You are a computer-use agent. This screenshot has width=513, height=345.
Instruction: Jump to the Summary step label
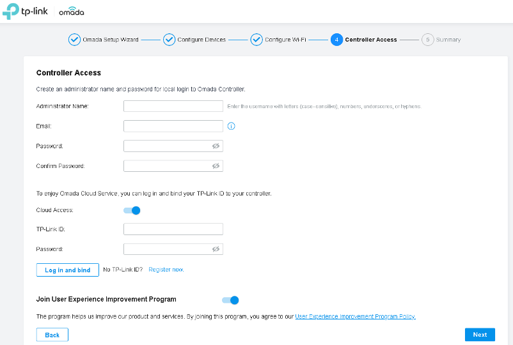[x=448, y=40]
